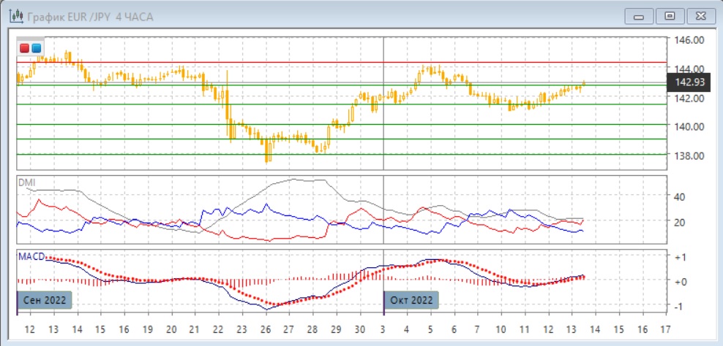Image resolution: width=723 pixels, height=346 pixels.
Task: Select the MACD indicator label
Action: tap(31, 256)
